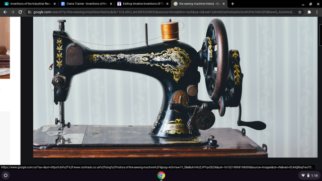Go back to previous page

coord(5,12)
